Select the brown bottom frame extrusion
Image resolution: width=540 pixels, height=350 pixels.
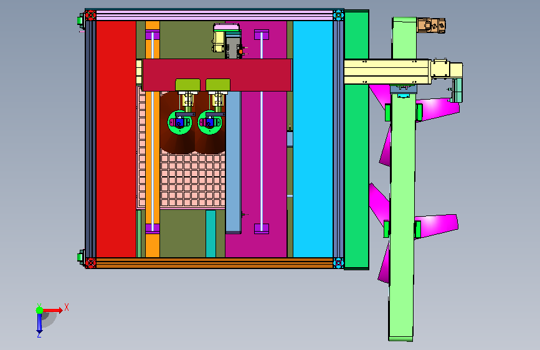[214, 263]
